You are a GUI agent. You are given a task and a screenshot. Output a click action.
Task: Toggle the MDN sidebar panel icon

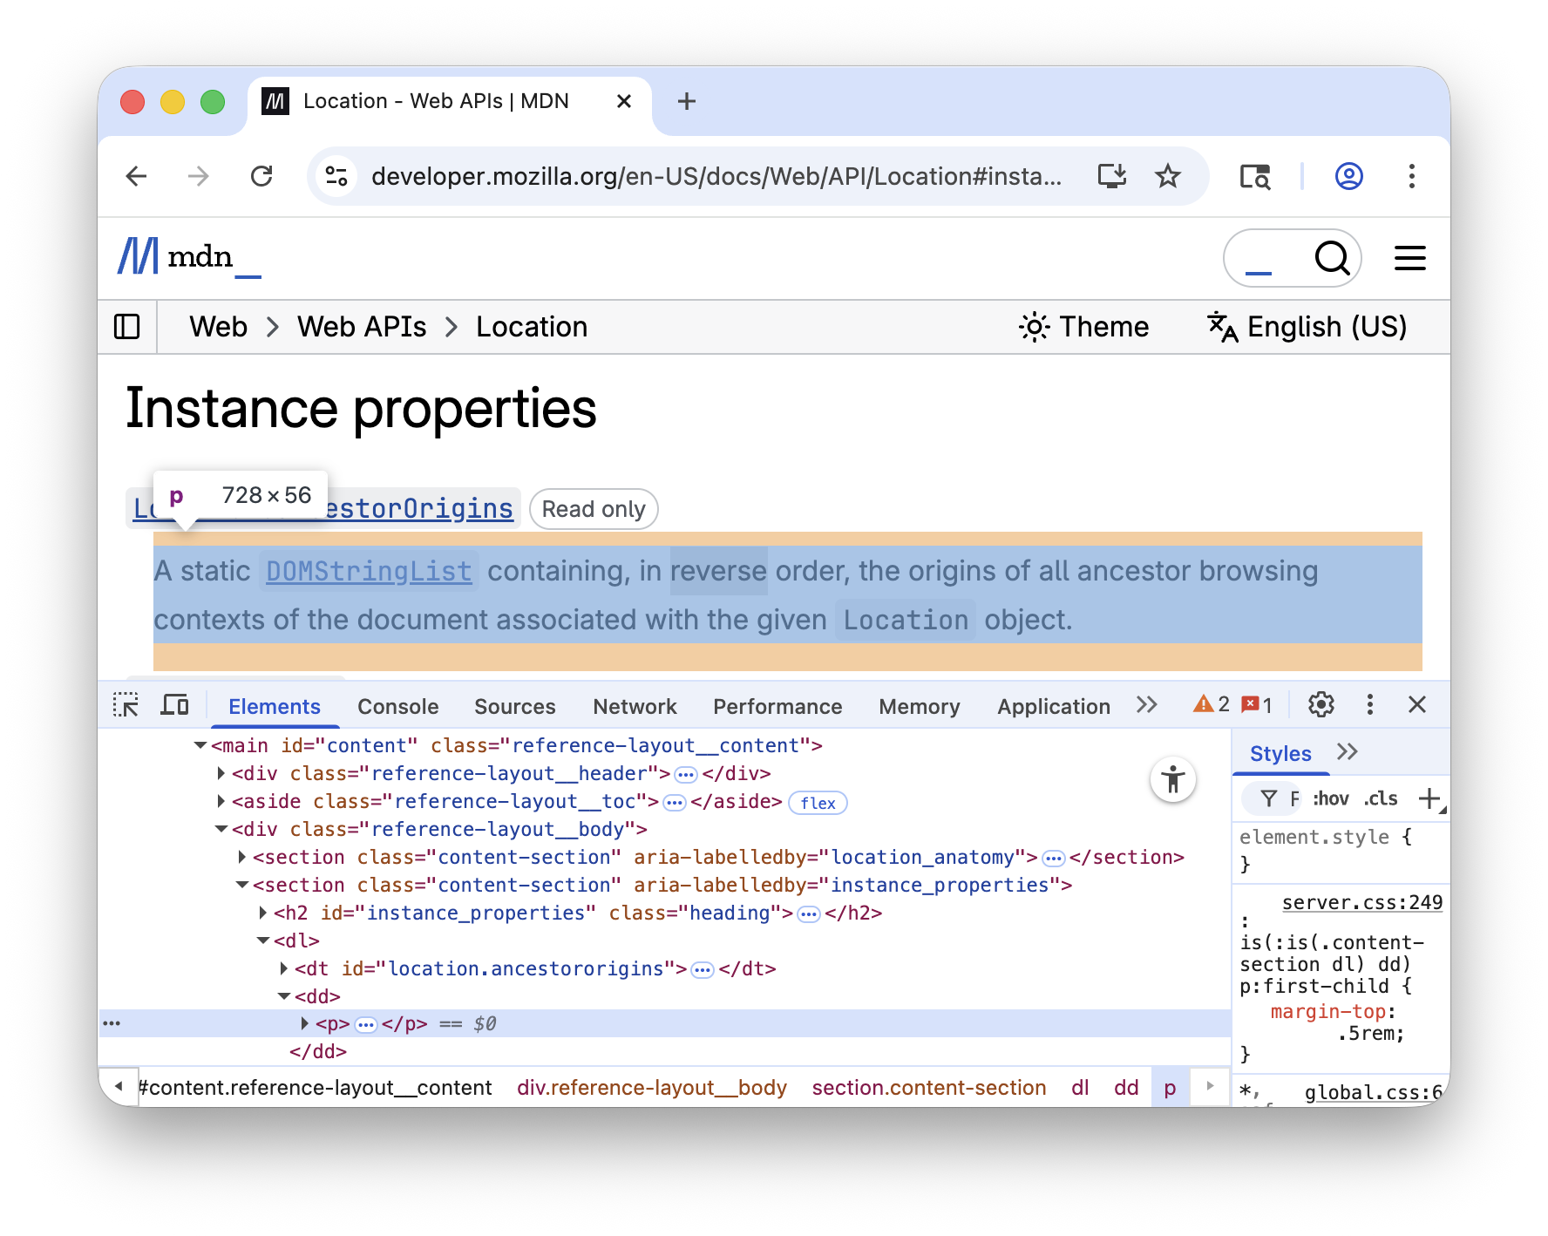tap(127, 327)
